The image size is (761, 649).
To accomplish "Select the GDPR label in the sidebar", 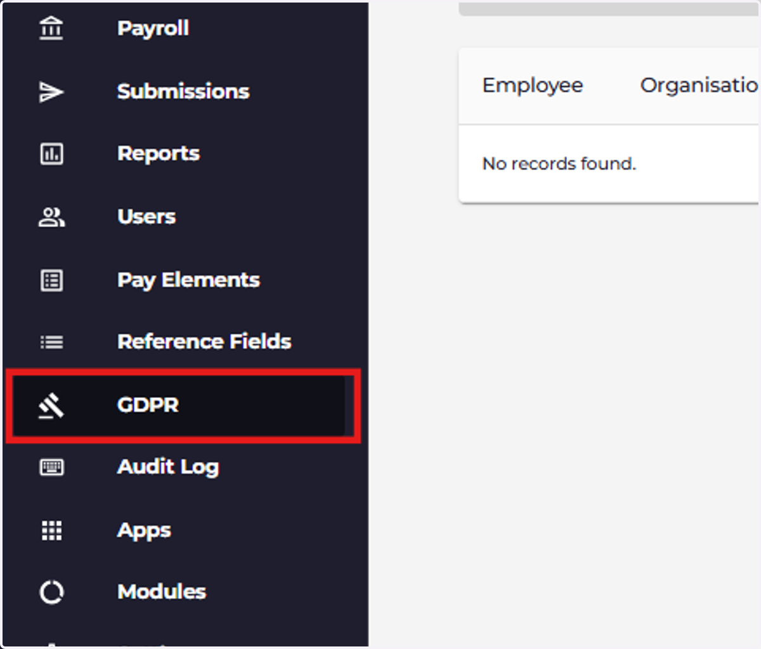I will coord(148,405).
